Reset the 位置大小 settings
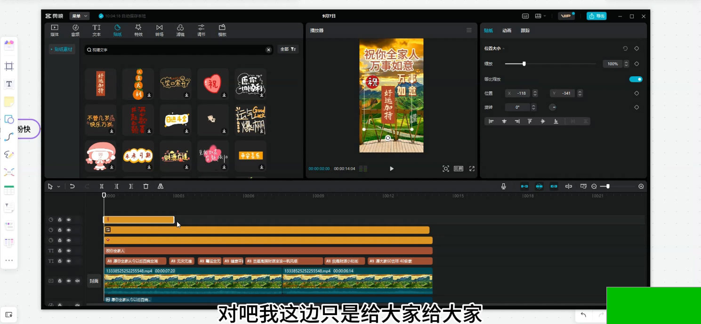The height and width of the screenshot is (324, 701). tap(625, 49)
